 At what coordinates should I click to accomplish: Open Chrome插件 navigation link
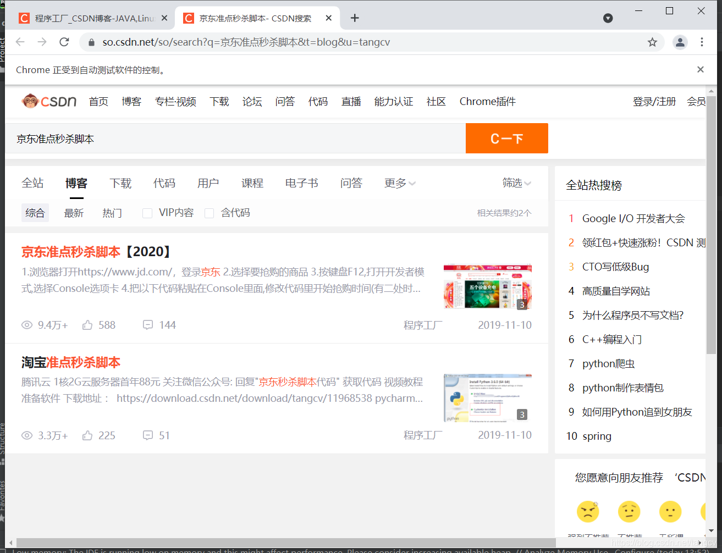click(488, 101)
